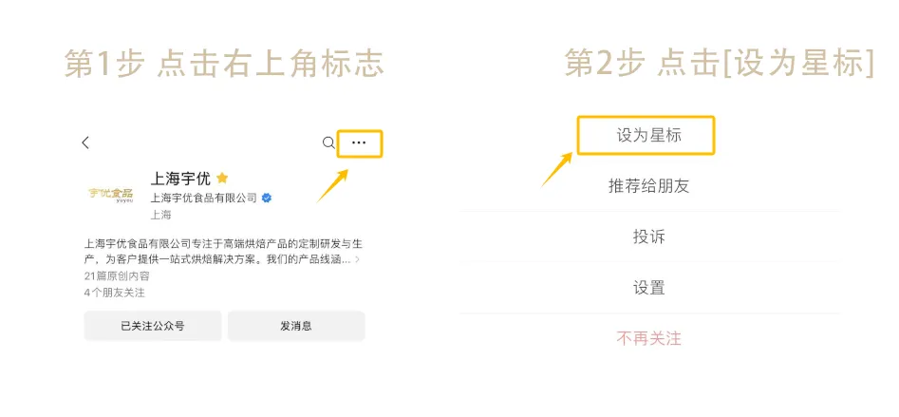Select 设为星标 menu option
899x417 pixels.
649,135
